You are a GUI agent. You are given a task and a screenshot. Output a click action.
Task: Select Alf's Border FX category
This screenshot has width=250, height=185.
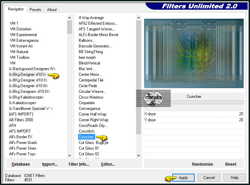tap(21, 137)
